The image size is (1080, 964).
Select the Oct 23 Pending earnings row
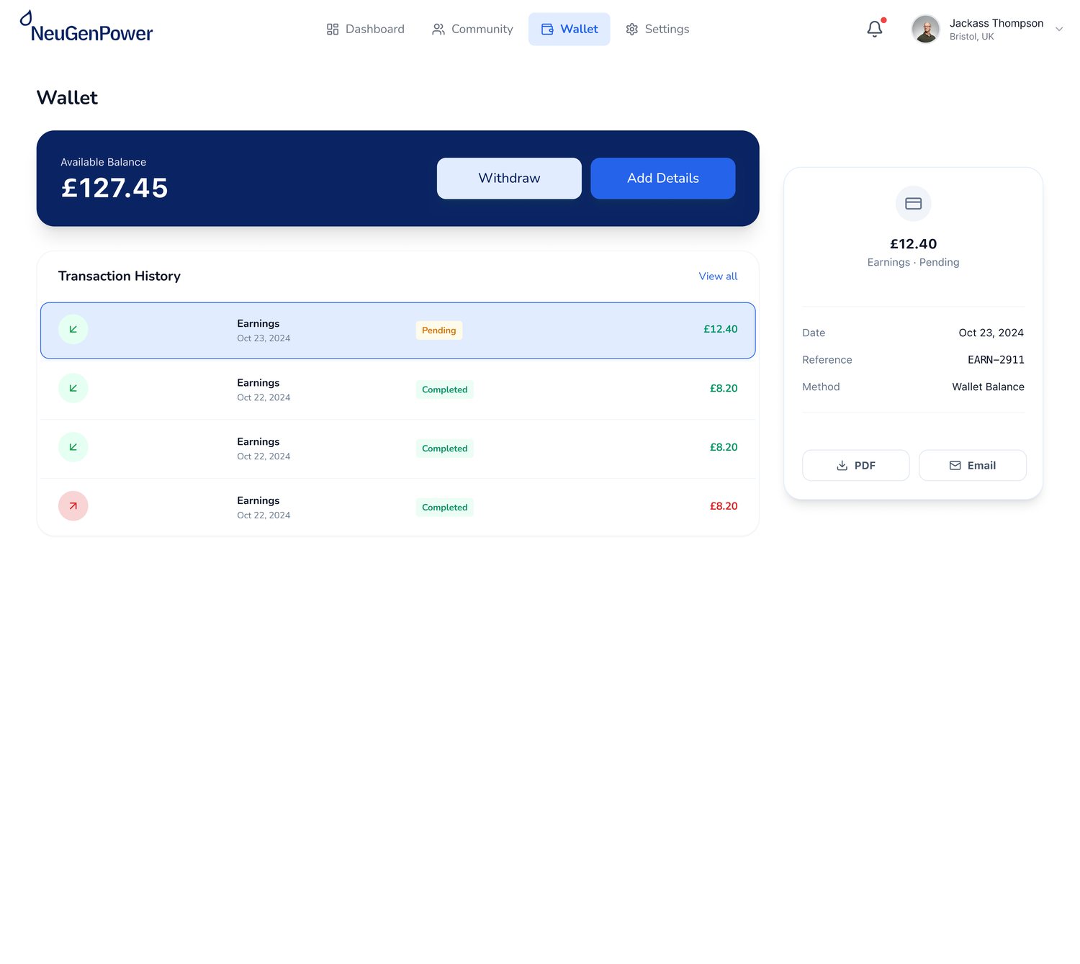coord(398,330)
